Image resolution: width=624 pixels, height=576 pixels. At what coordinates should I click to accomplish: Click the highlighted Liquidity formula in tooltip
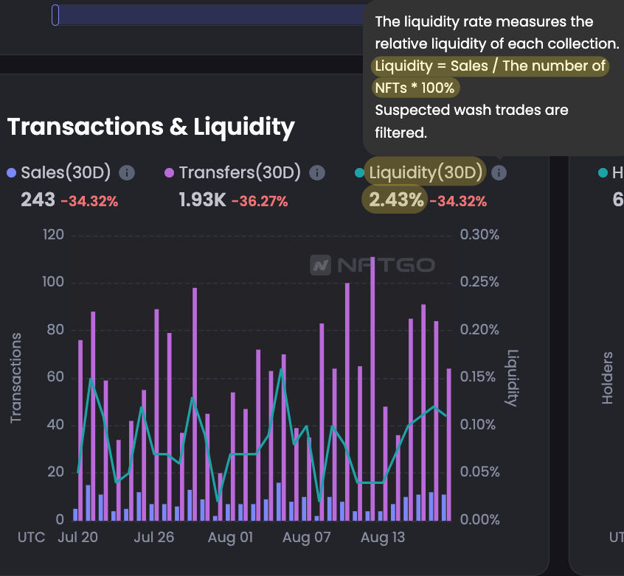coord(490,77)
